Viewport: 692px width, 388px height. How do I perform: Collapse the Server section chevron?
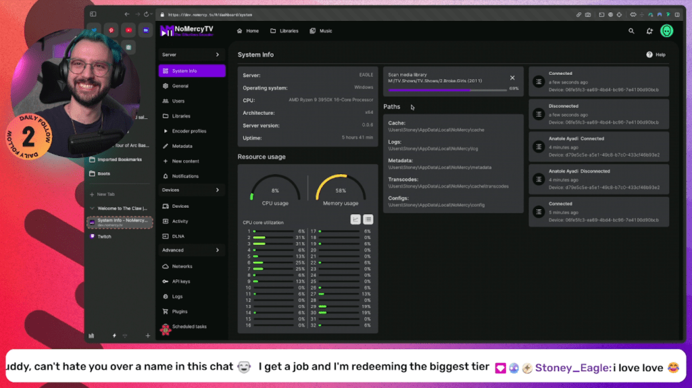[x=218, y=55]
